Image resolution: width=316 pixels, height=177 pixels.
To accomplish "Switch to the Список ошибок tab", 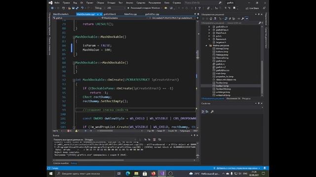I will (x=61, y=163).
